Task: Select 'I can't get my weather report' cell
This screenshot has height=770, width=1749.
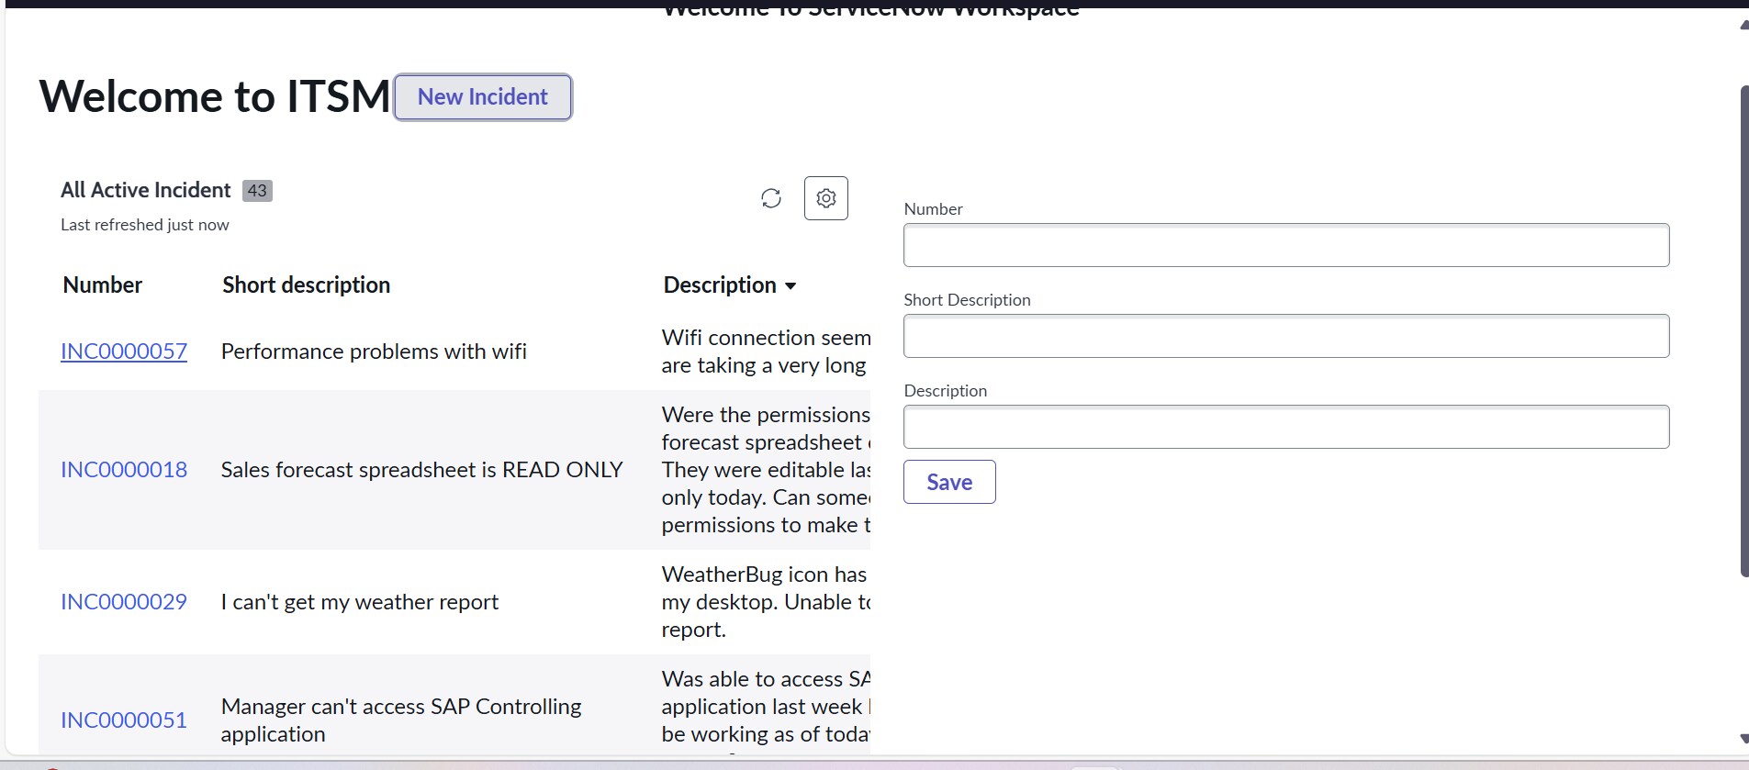Action: tap(360, 602)
